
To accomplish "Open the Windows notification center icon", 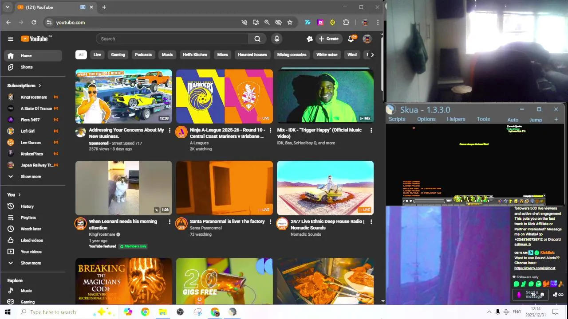I will 555,312.
